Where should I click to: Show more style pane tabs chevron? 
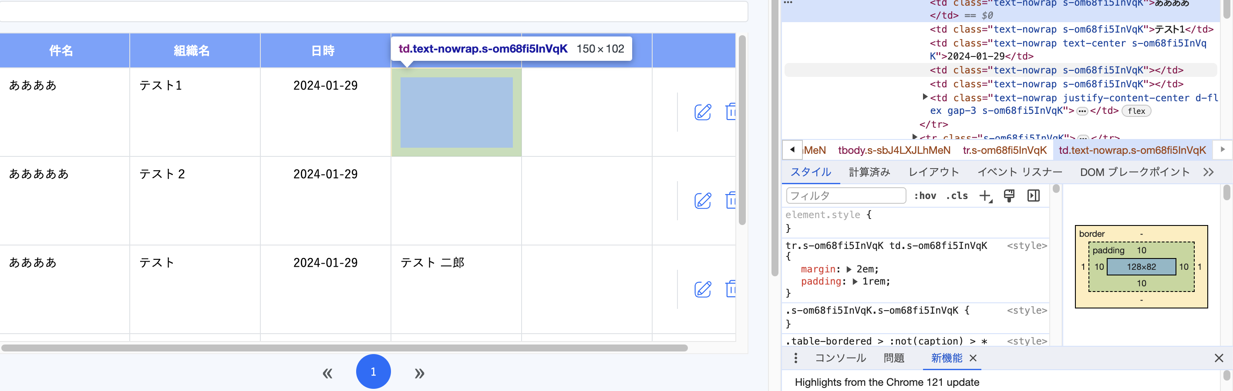(1208, 172)
